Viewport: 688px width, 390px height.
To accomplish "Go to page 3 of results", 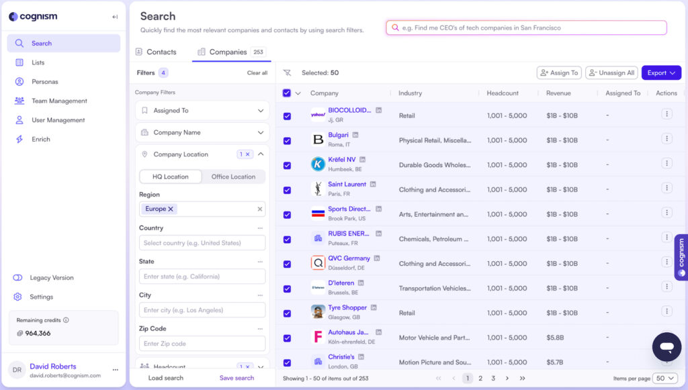I will click(x=493, y=378).
